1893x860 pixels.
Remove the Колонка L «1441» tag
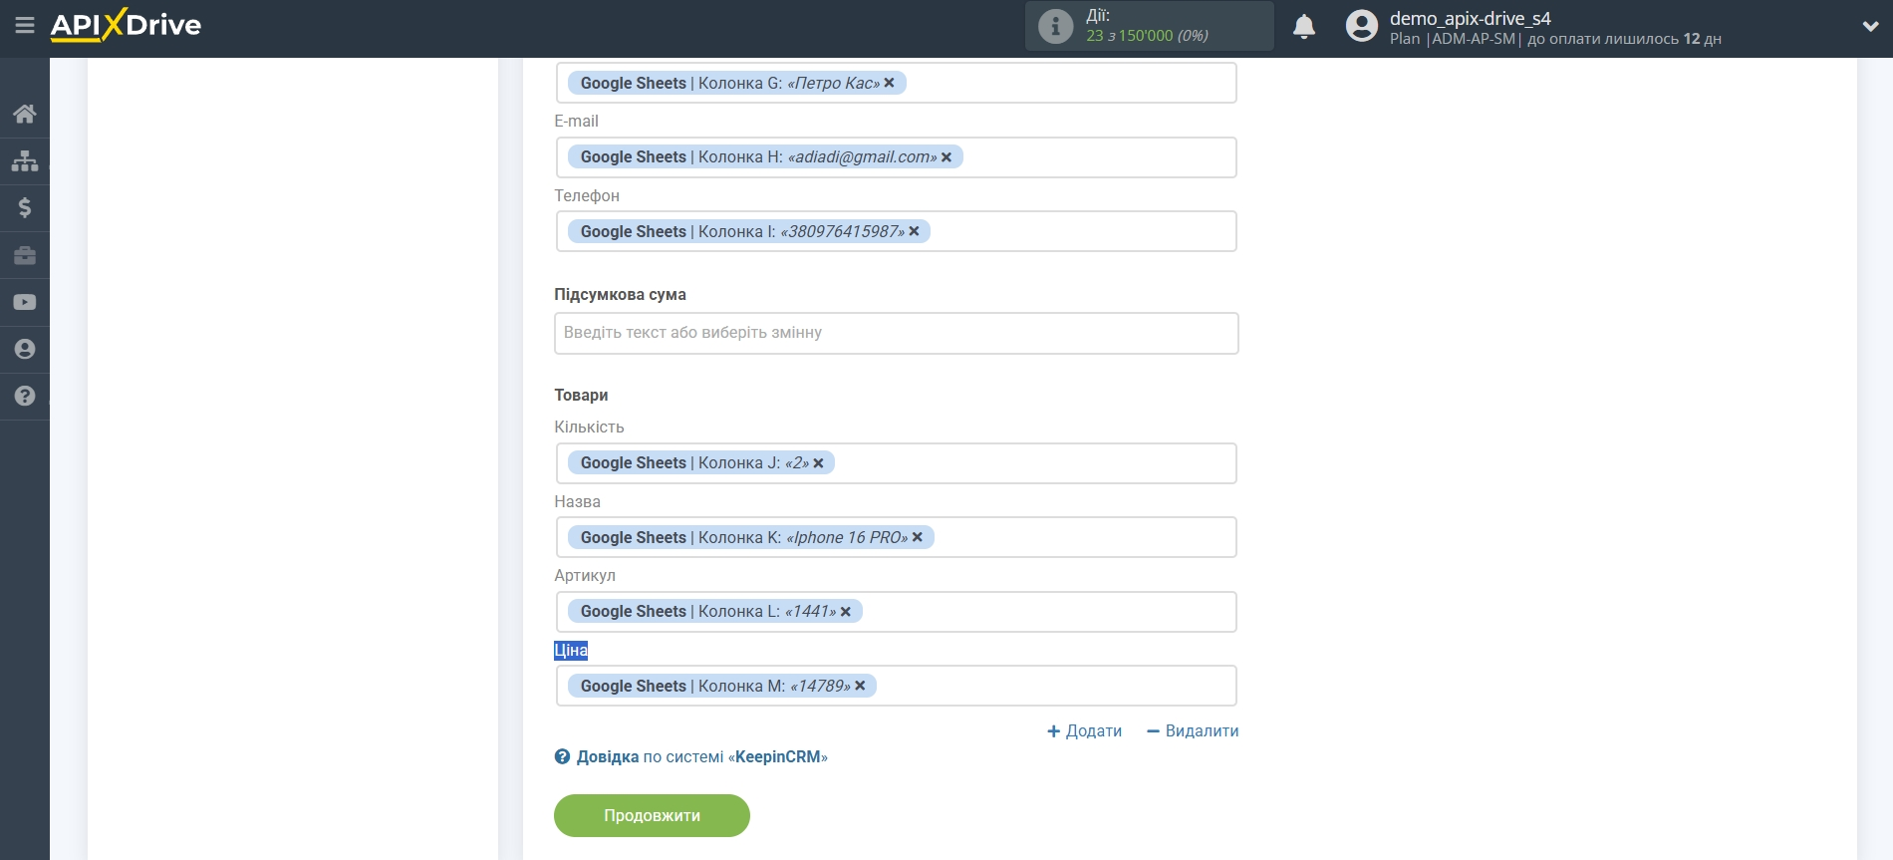point(846,612)
